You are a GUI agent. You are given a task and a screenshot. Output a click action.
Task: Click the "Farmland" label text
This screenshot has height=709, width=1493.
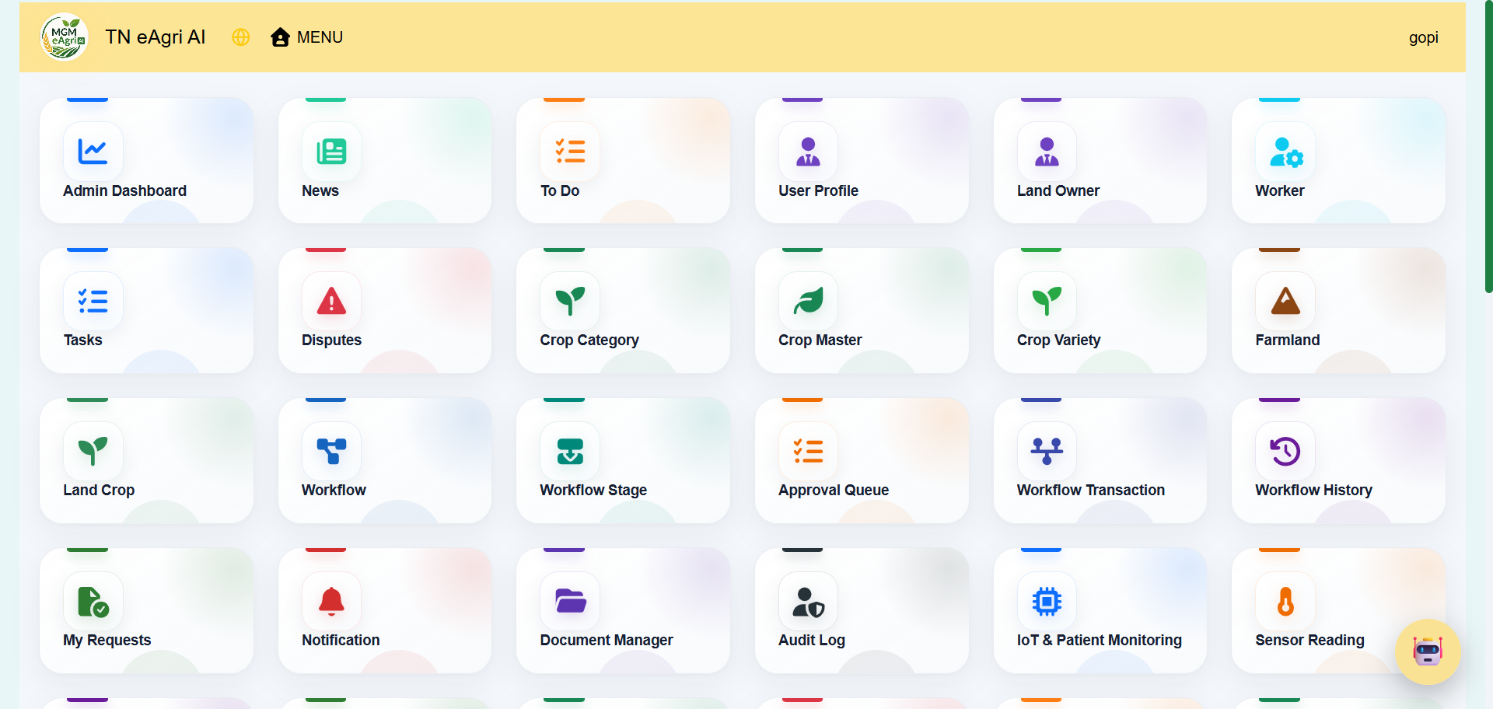click(1288, 340)
